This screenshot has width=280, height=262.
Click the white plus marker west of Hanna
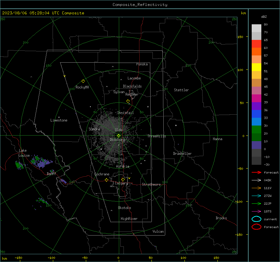point(176,125)
